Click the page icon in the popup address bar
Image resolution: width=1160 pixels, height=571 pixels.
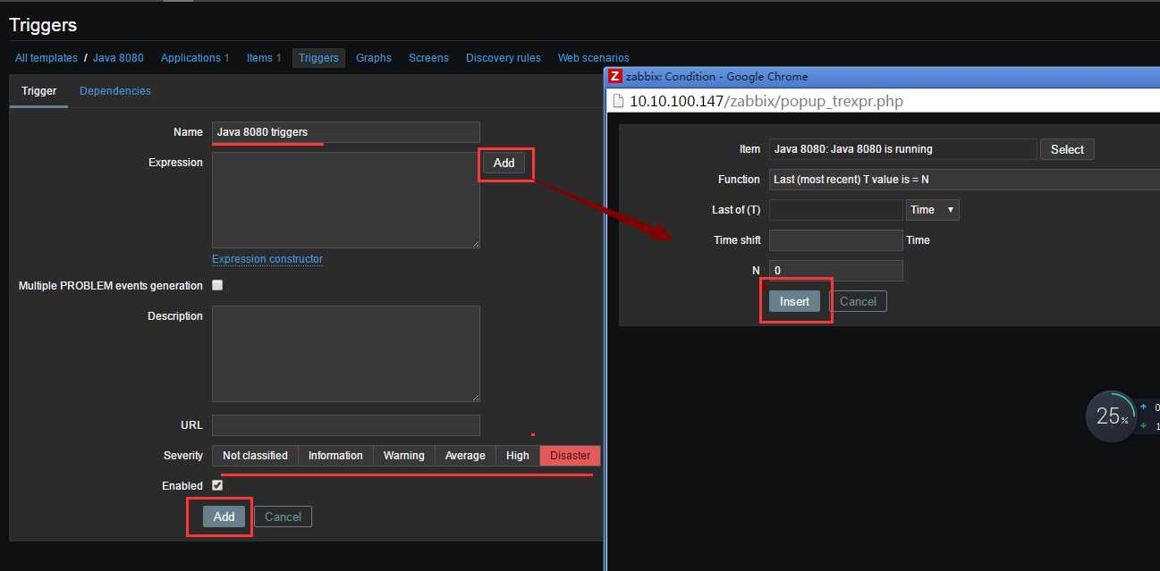tap(618, 101)
